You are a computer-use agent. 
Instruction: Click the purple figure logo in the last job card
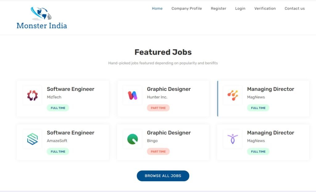tap(233, 139)
